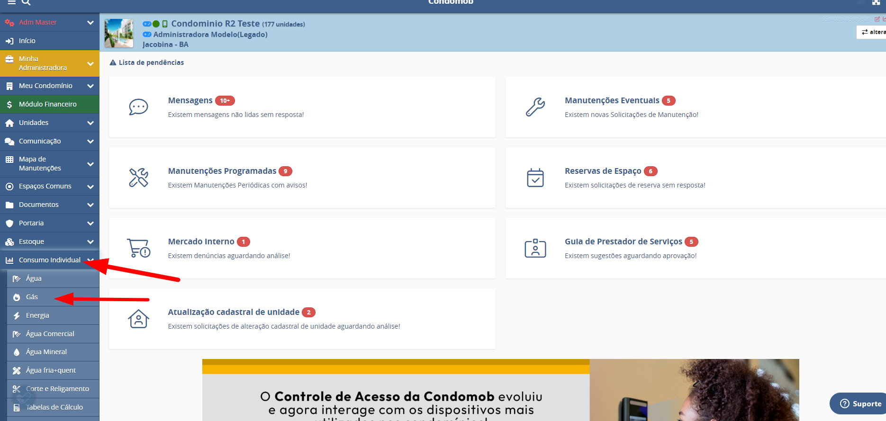
Task: Select Gás under Consumo Individual
Action: click(32, 297)
